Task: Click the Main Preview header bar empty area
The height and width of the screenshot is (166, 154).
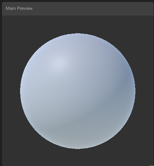Action: coord(88,8)
